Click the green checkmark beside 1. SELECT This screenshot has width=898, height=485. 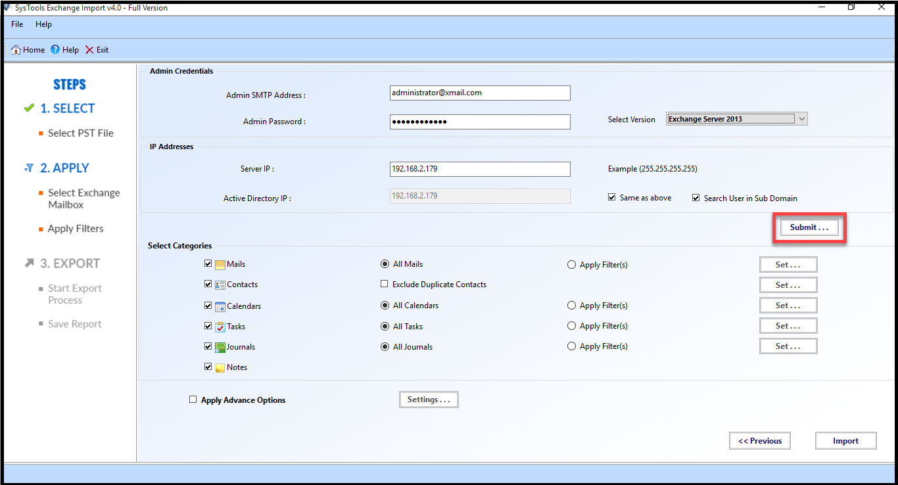click(x=29, y=108)
